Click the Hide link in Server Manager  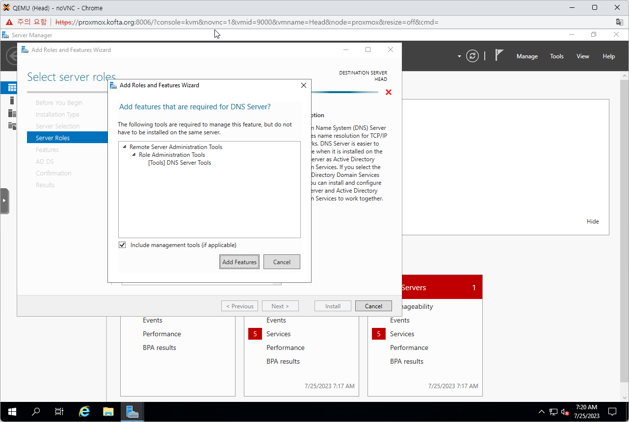pyautogui.click(x=593, y=221)
